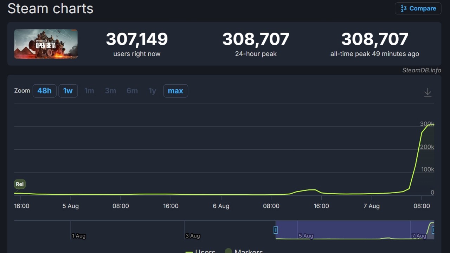
Task: Click the Rel release marker on chart
Action: [20, 184]
